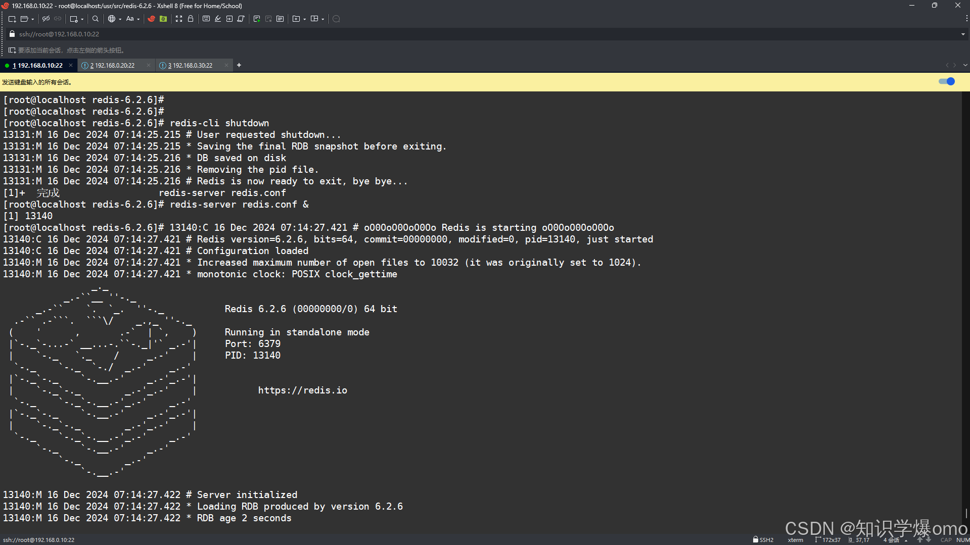
Task: Click the Find magnifier icon
Action: tap(96, 19)
